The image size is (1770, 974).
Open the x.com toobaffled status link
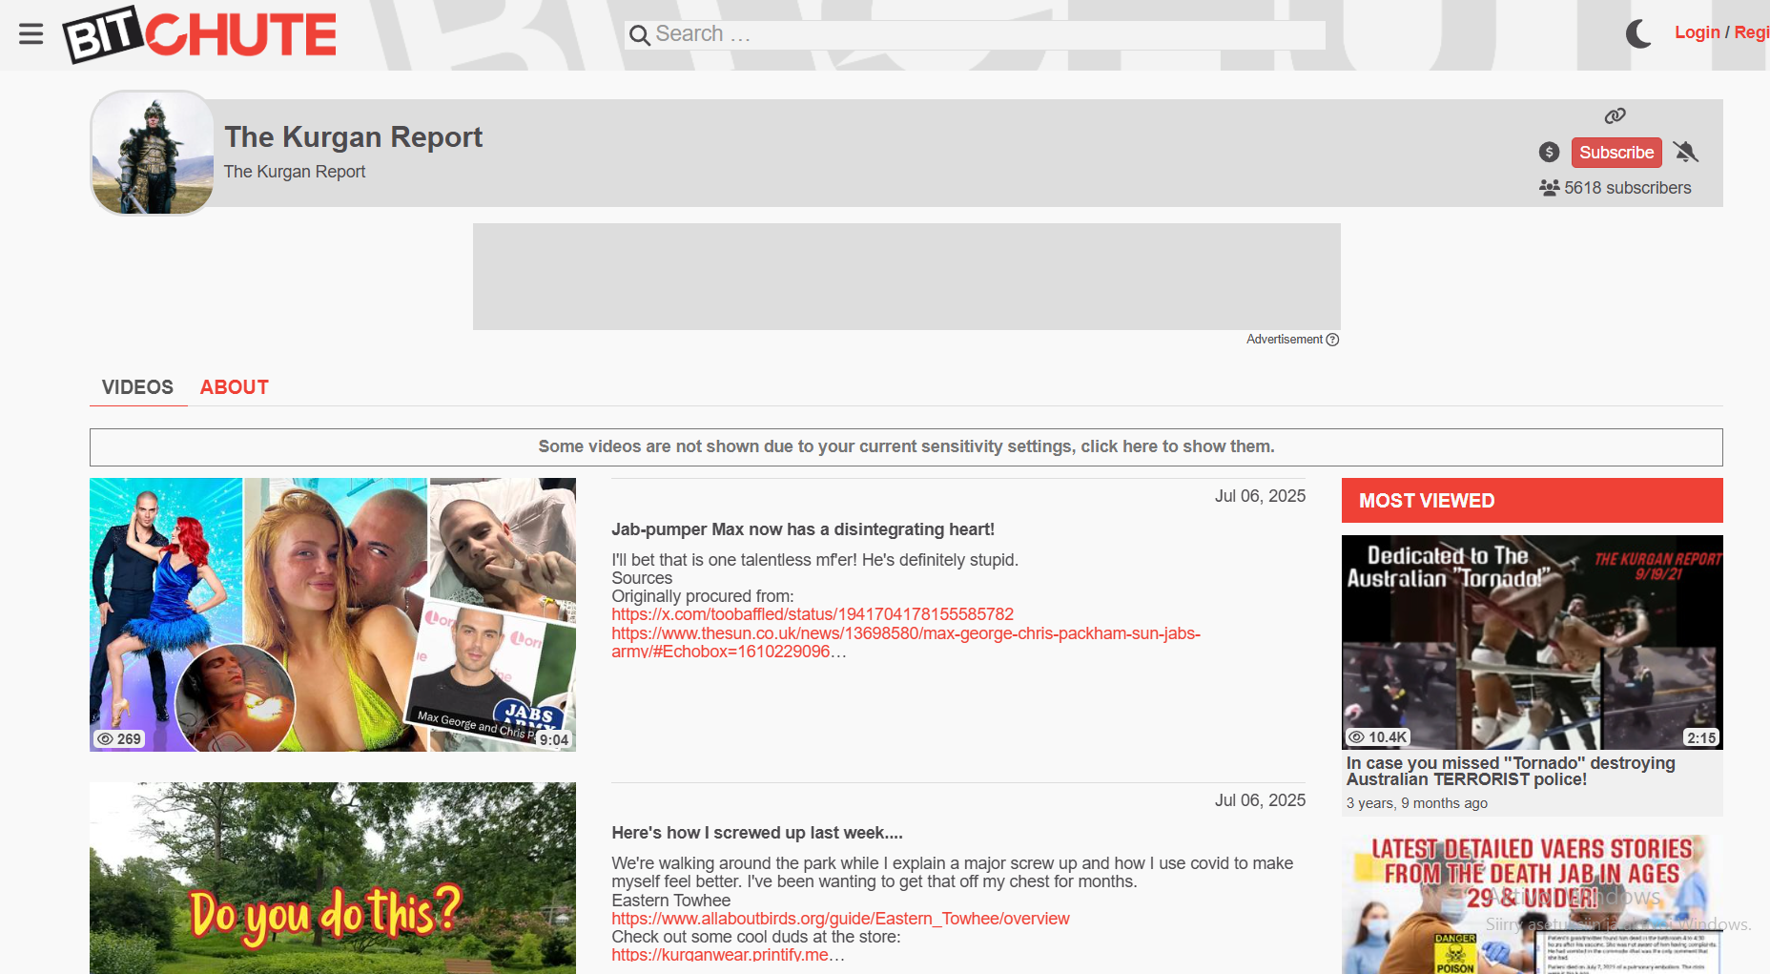point(813,614)
